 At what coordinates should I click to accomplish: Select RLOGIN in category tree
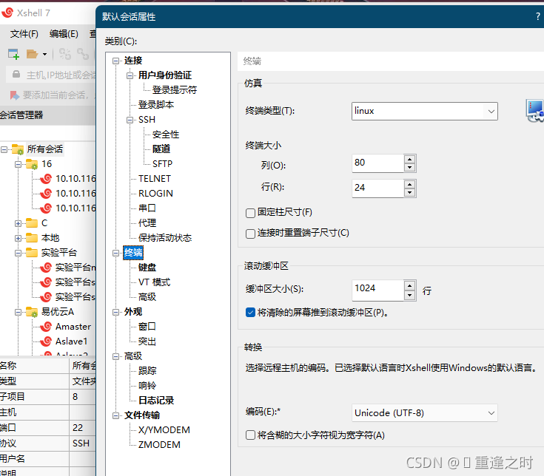155,194
